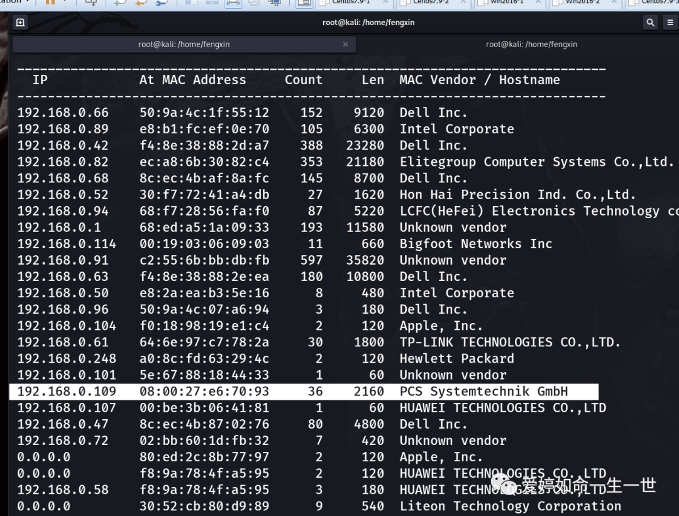Viewport: 679px width, 516px height.
Task: Select MAC address 30:52:cb:80:d9:89
Action: (x=204, y=507)
